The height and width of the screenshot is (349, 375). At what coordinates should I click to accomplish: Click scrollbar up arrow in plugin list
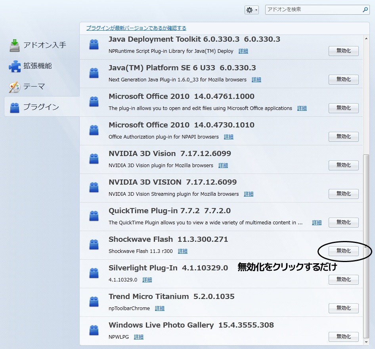(x=366, y=39)
